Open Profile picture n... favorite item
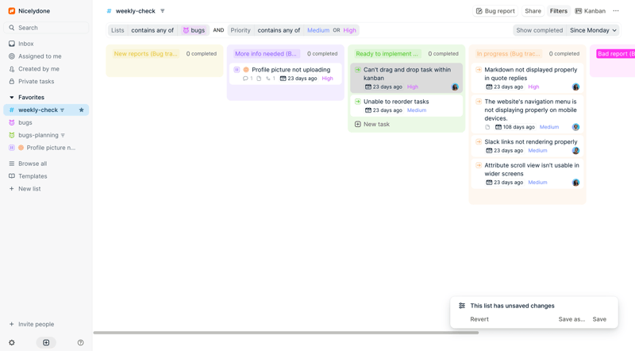 coord(46,148)
